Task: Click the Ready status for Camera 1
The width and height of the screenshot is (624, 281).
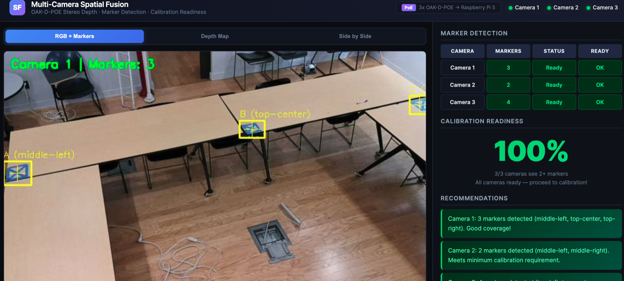Action: tap(554, 68)
